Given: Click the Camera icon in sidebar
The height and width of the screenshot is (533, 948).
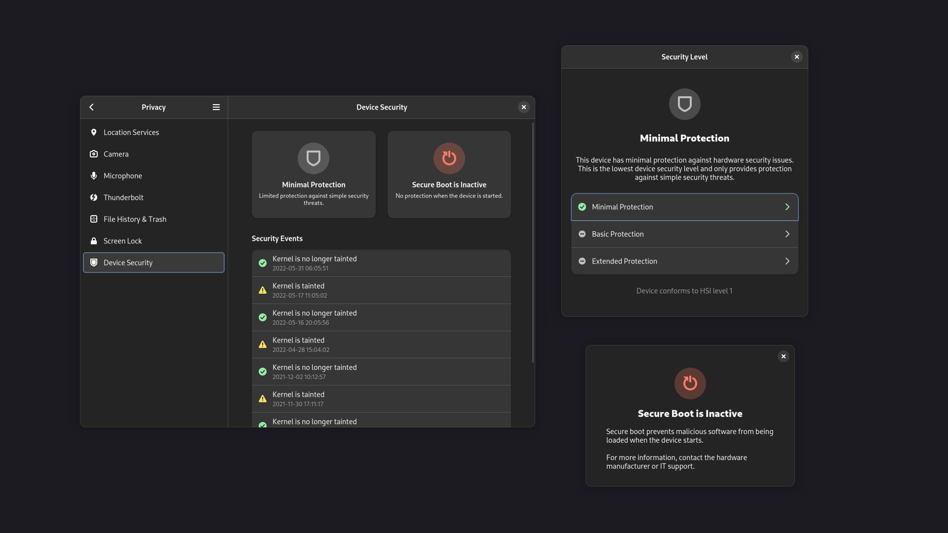Looking at the screenshot, I should tap(94, 154).
